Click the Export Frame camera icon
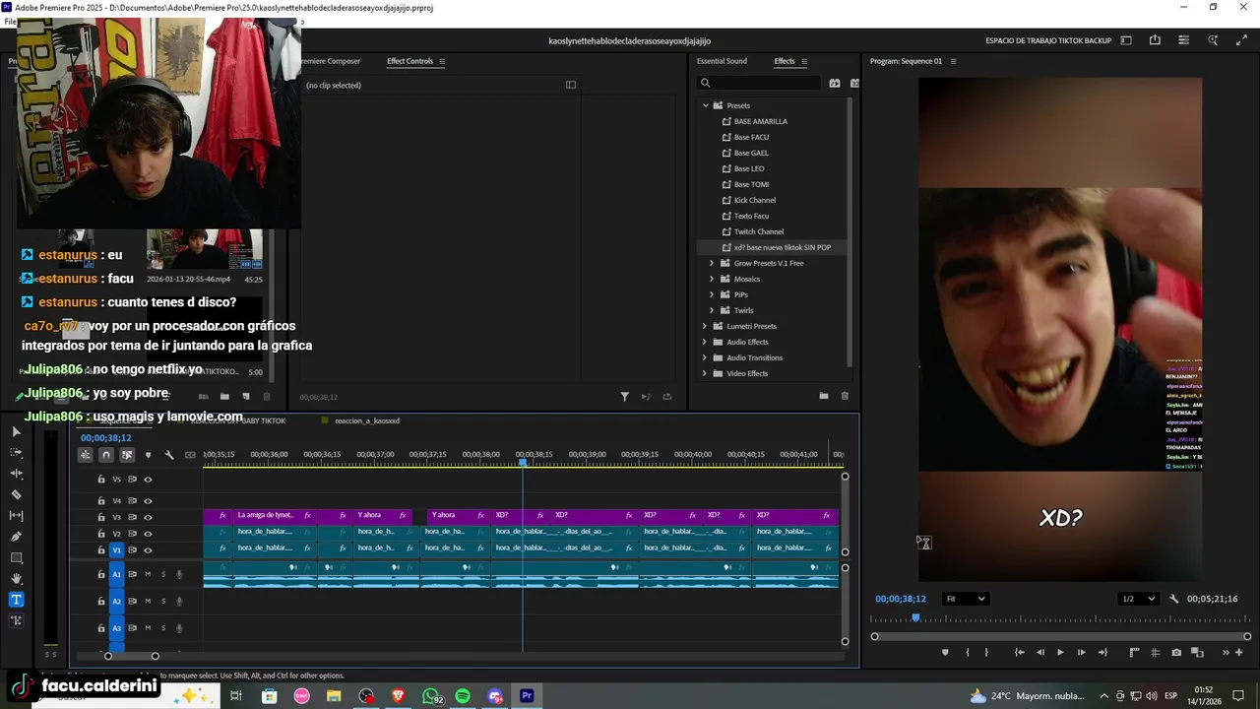Viewport: 1260px width, 709px height. (1176, 653)
